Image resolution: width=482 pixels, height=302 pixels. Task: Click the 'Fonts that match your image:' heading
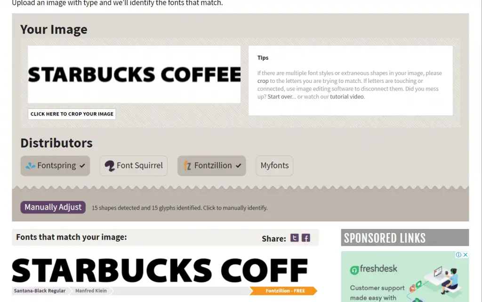click(x=72, y=237)
